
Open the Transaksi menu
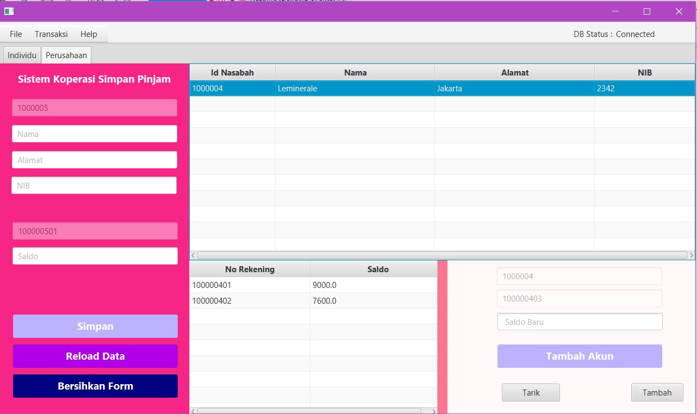coord(51,34)
